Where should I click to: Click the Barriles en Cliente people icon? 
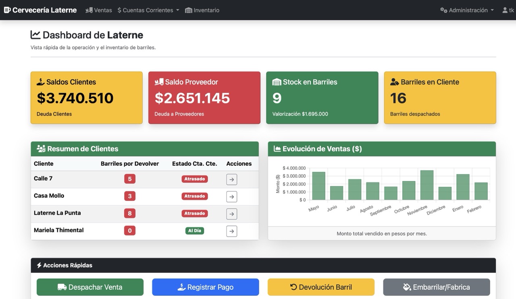pyautogui.click(x=394, y=82)
